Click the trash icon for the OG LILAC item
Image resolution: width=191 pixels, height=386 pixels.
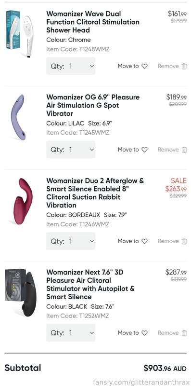[x=184, y=150]
